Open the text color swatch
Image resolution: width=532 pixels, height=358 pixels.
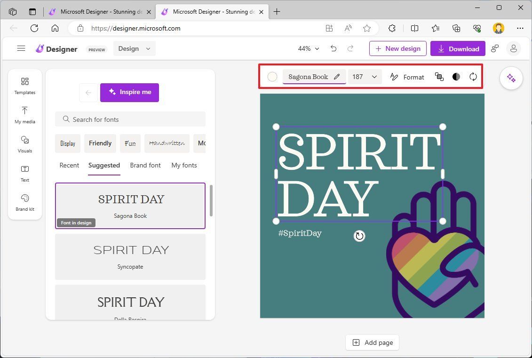coord(272,76)
